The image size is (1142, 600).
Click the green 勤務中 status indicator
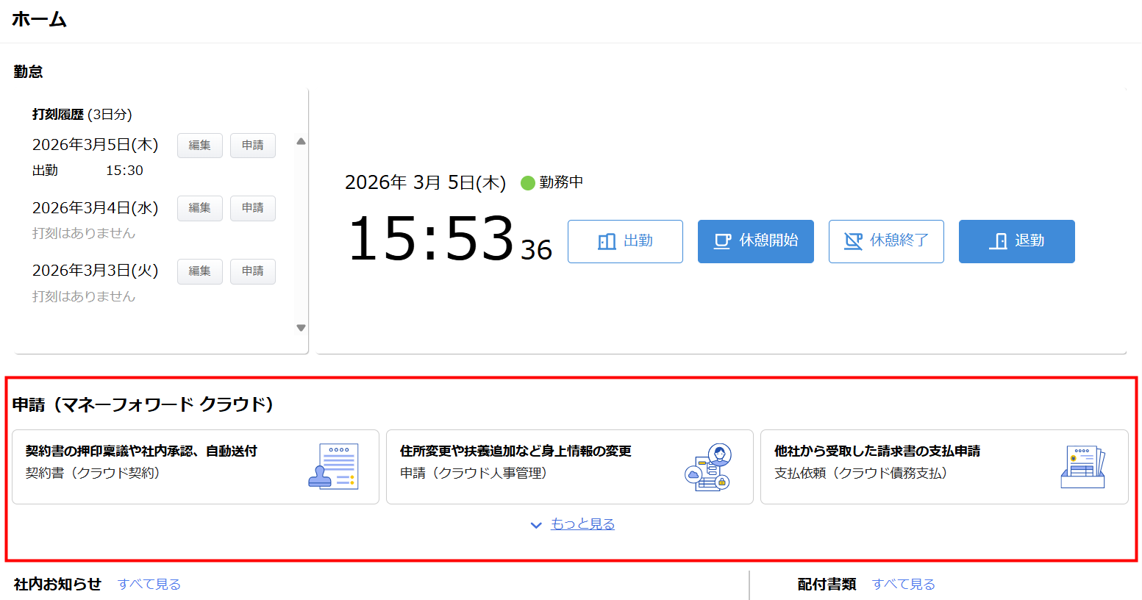527,183
